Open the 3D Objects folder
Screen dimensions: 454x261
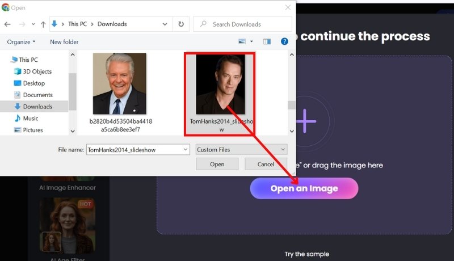tap(37, 71)
